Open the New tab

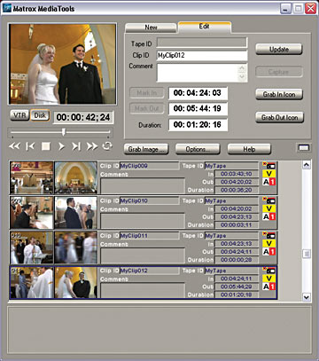coord(151,27)
